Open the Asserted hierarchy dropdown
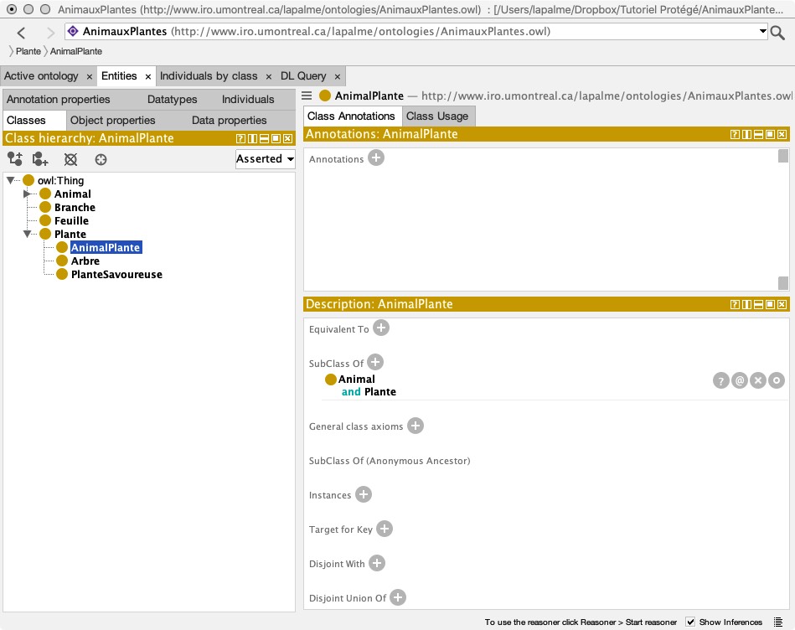Viewport: 795px width, 630px height. point(265,159)
